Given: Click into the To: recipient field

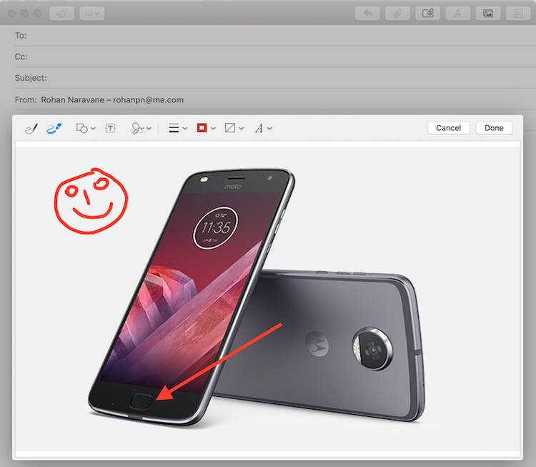Looking at the screenshot, I should coord(272,36).
